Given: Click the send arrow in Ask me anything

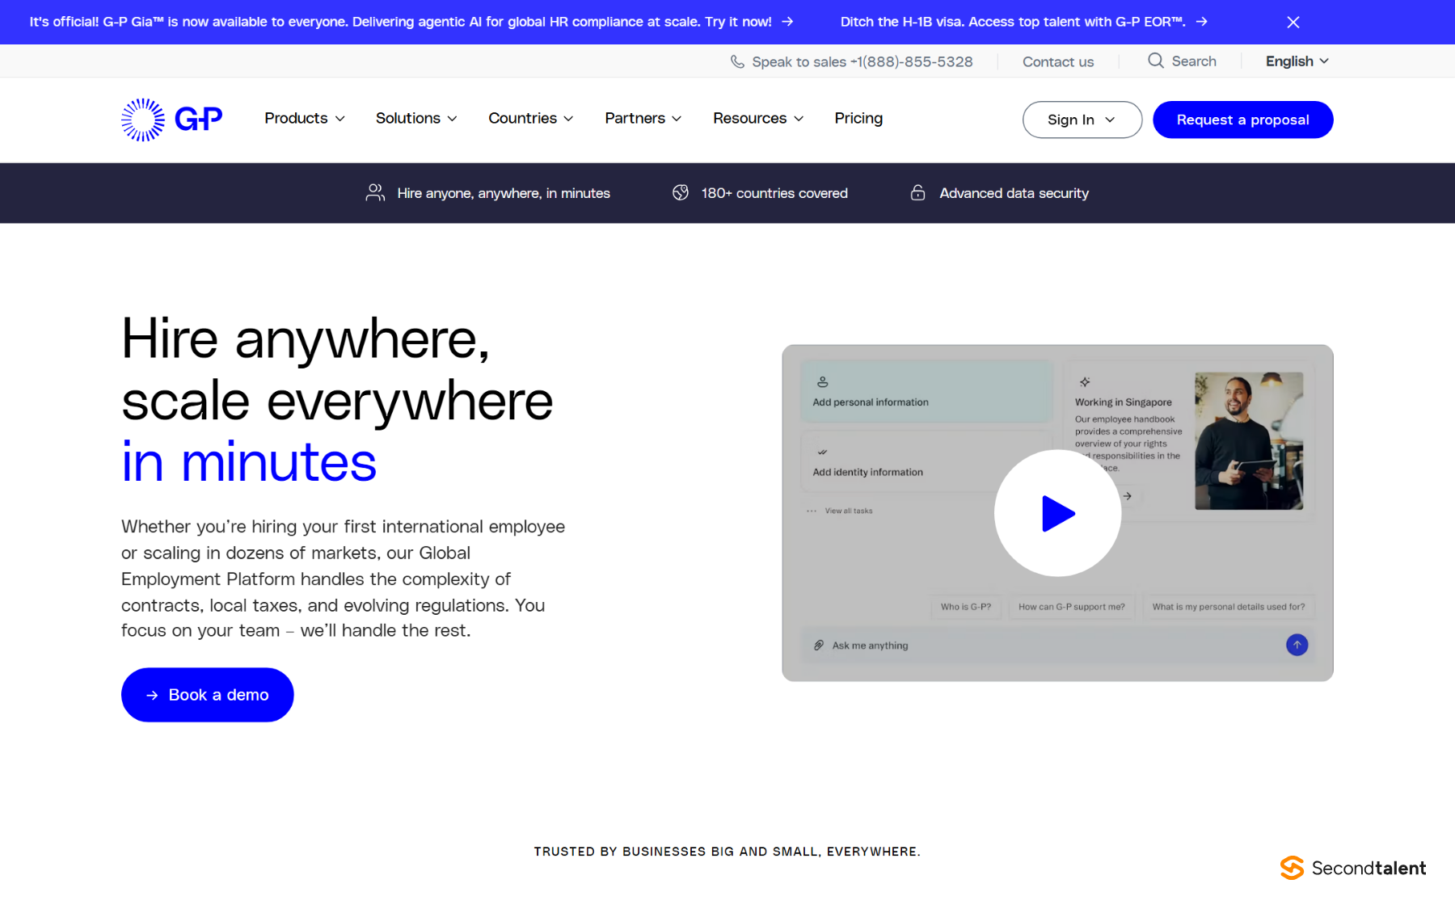Looking at the screenshot, I should click(1297, 645).
